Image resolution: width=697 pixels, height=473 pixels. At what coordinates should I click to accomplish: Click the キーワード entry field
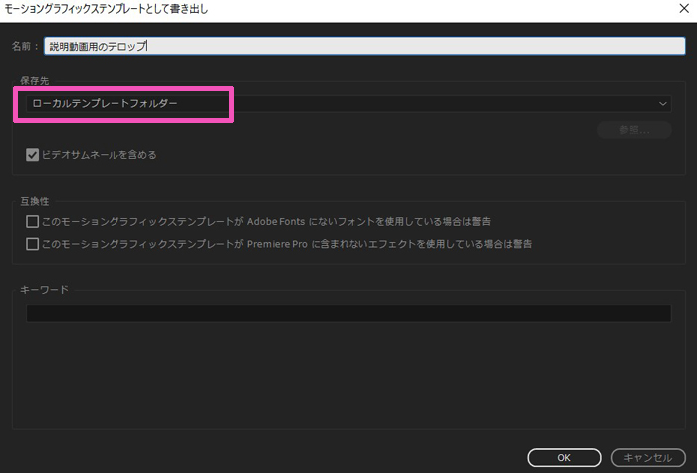pos(348,313)
